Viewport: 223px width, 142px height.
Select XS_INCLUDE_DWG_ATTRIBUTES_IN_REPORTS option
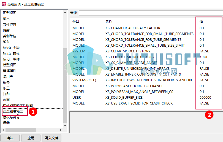(x=150, y=80)
